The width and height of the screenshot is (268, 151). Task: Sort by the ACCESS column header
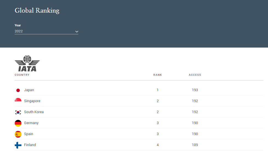click(x=195, y=75)
